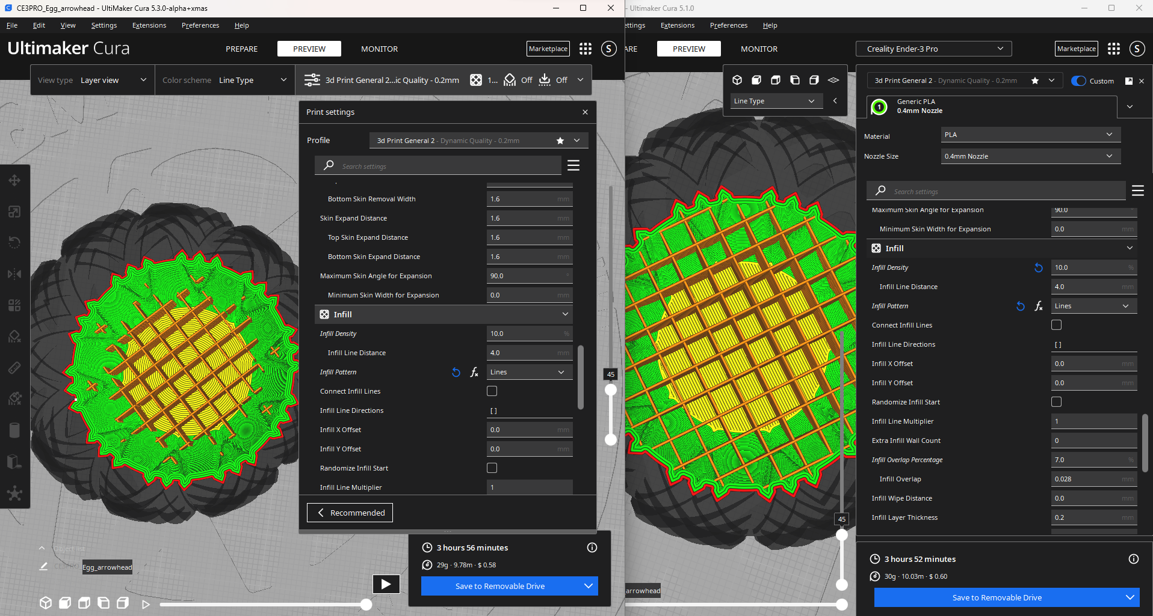Click the front view cube icon in Cura 5.1.0
Viewport: 1153px width, 616px height.
pyautogui.click(x=756, y=79)
